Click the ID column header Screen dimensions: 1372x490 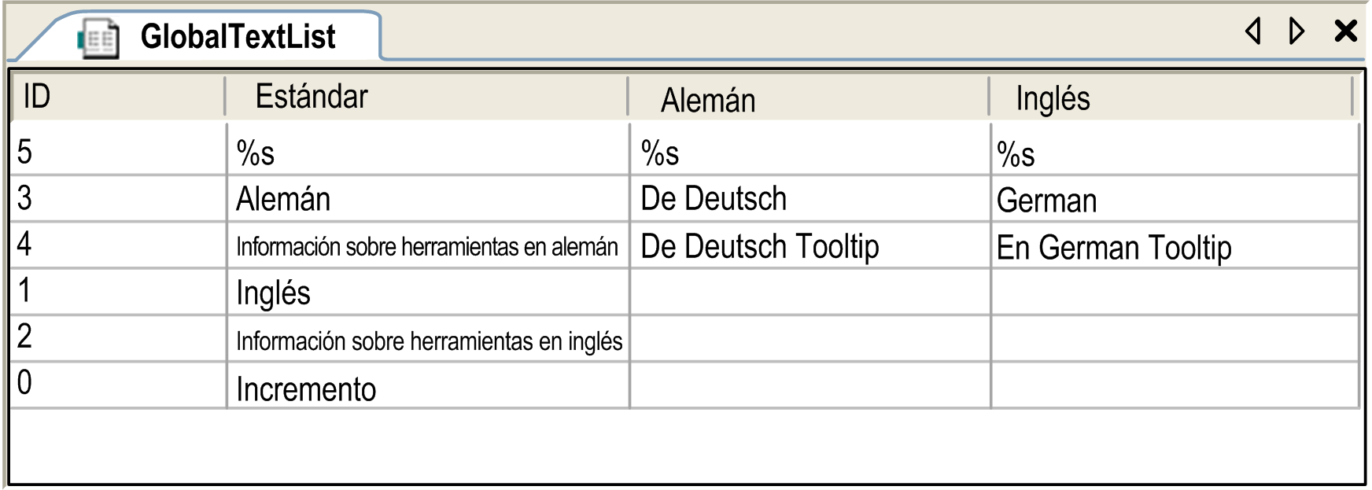click(118, 97)
